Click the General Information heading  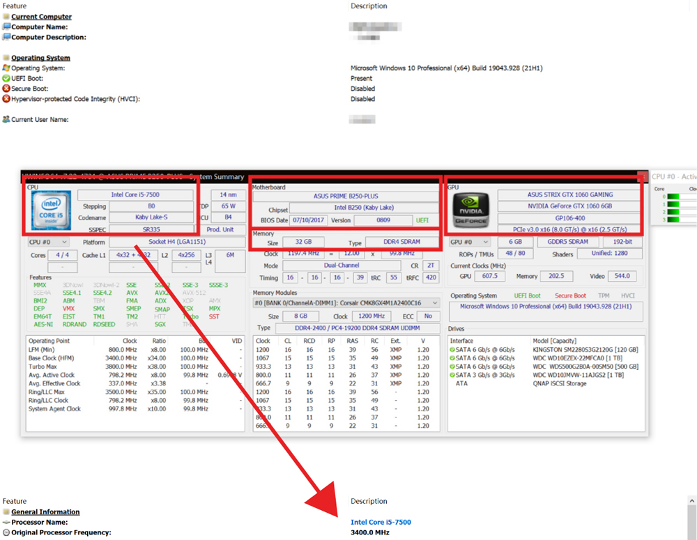pyautogui.click(x=45, y=512)
